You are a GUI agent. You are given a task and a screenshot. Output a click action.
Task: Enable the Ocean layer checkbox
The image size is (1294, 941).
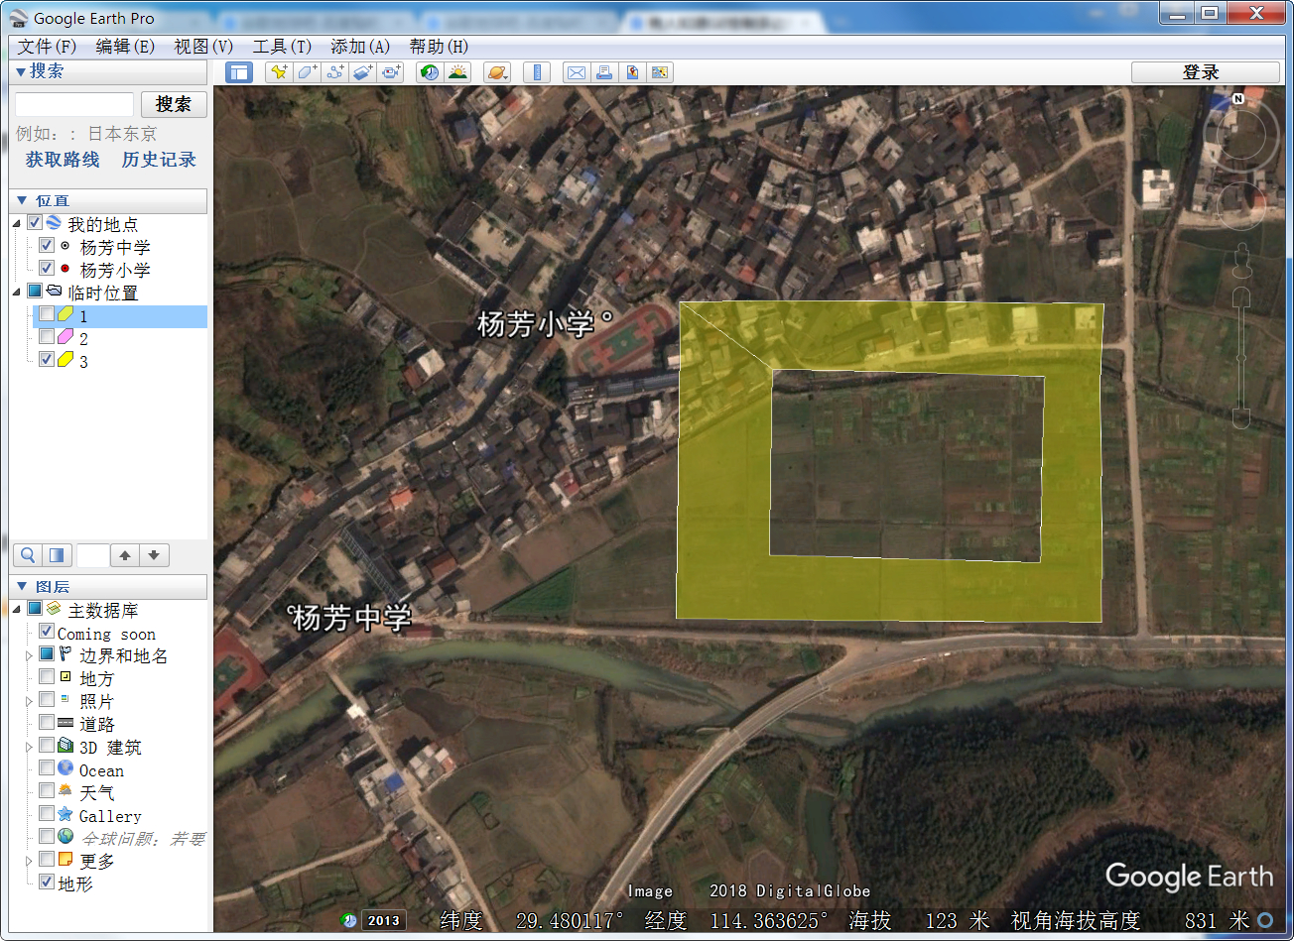47,768
